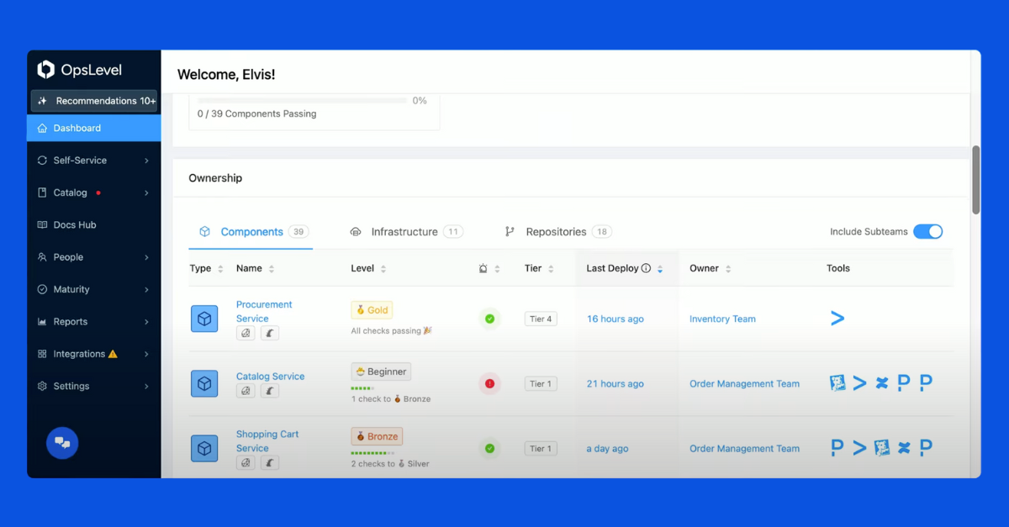The height and width of the screenshot is (527, 1009).
Task: Expand the Maturity sidebar chevron
Action: (146, 289)
